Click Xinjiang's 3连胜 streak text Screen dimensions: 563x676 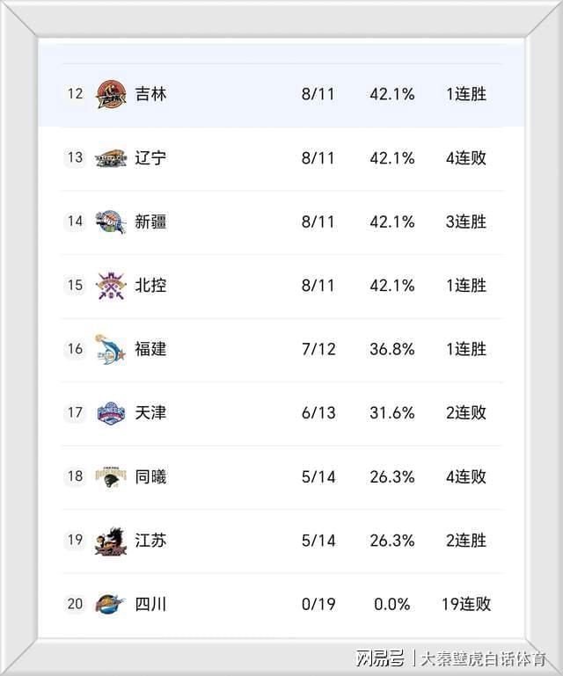click(x=466, y=222)
